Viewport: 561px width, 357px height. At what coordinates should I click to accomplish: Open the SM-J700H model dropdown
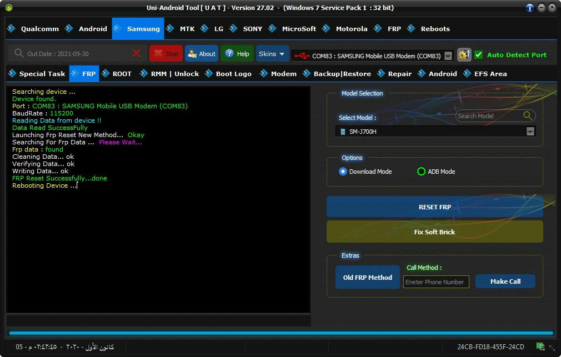pos(530,132)
